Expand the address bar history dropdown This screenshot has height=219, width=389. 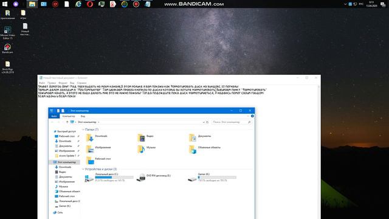pyautogui.click(x=204, y=122)
